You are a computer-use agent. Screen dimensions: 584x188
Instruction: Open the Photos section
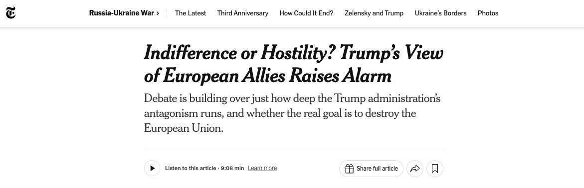488,13
